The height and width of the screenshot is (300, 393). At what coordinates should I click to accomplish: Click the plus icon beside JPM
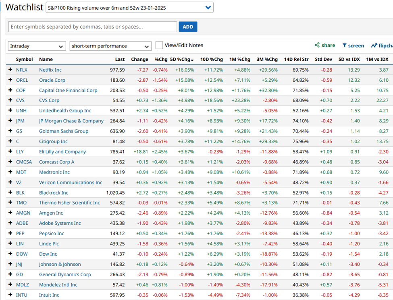tap(10, 121)
